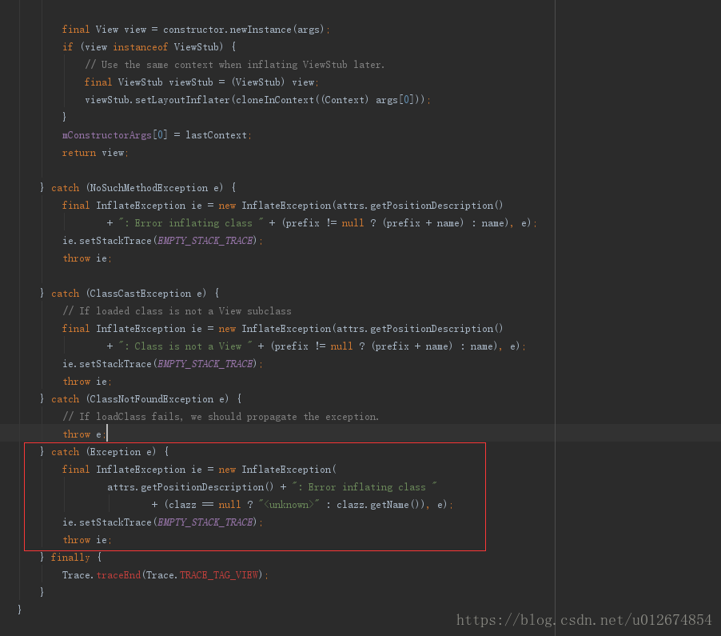Click the comment 'Use the same context when inflating ViewStub later.'
The height and width of the screenshot is (636, 721).
(x=234, y=65)
